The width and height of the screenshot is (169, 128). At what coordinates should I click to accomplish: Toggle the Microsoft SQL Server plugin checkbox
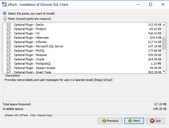coord(8,46)
